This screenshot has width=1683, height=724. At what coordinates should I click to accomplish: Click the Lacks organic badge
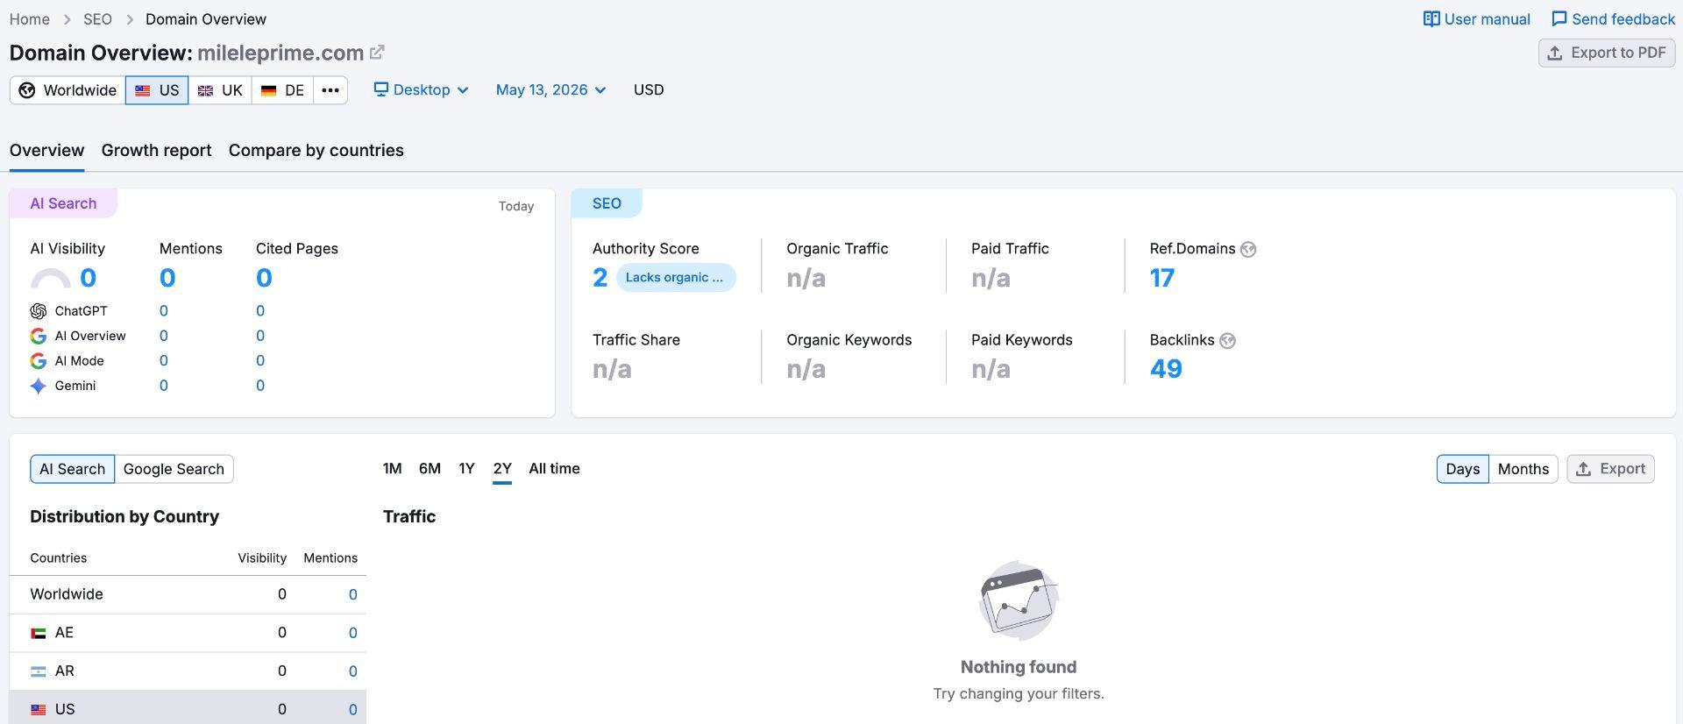click(x=675, y=278)
